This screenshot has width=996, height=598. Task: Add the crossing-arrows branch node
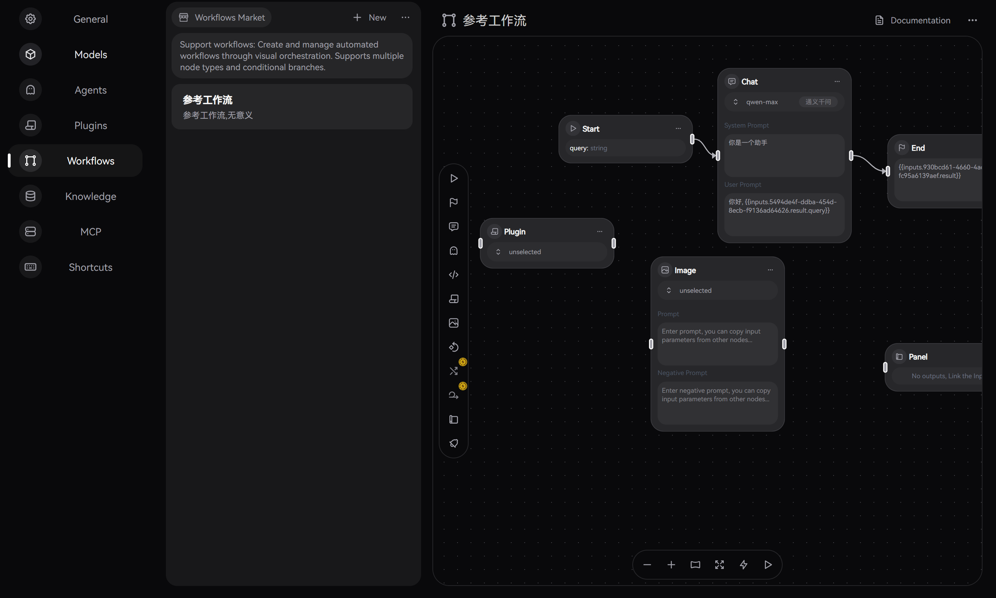pyautogui.click(x=454, y=371)
